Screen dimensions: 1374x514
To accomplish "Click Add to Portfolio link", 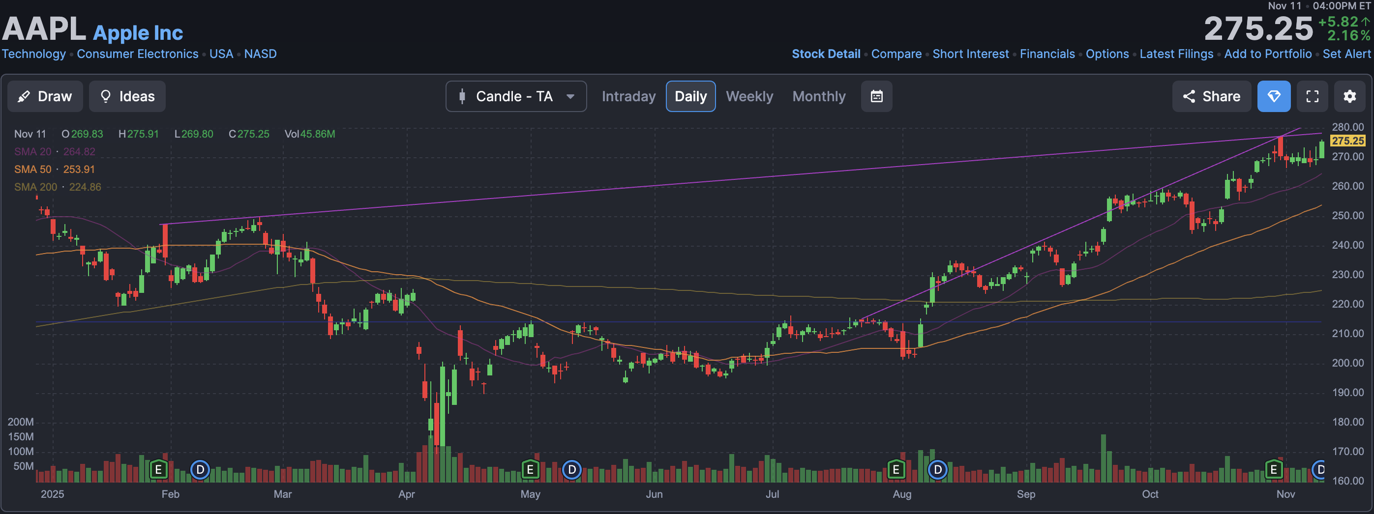I will [x=1267, y=54].
